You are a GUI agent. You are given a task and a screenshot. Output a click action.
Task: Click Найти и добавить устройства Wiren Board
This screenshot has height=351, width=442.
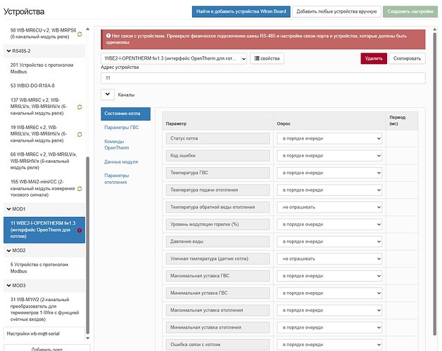click(241, 11)
